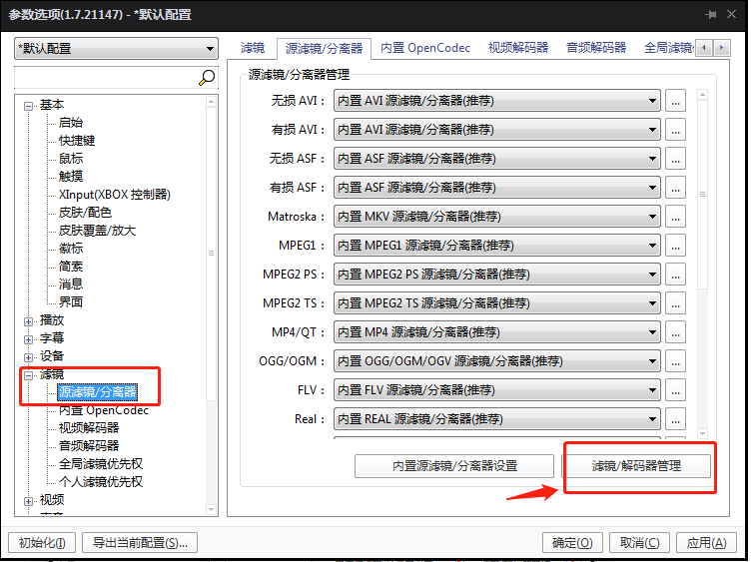Click the browse button next to 无损 AVI
752x562 pixels.
676,101
